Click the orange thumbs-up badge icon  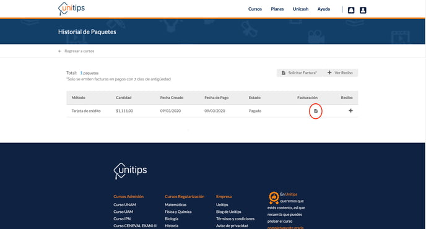[x=274, y=197]
